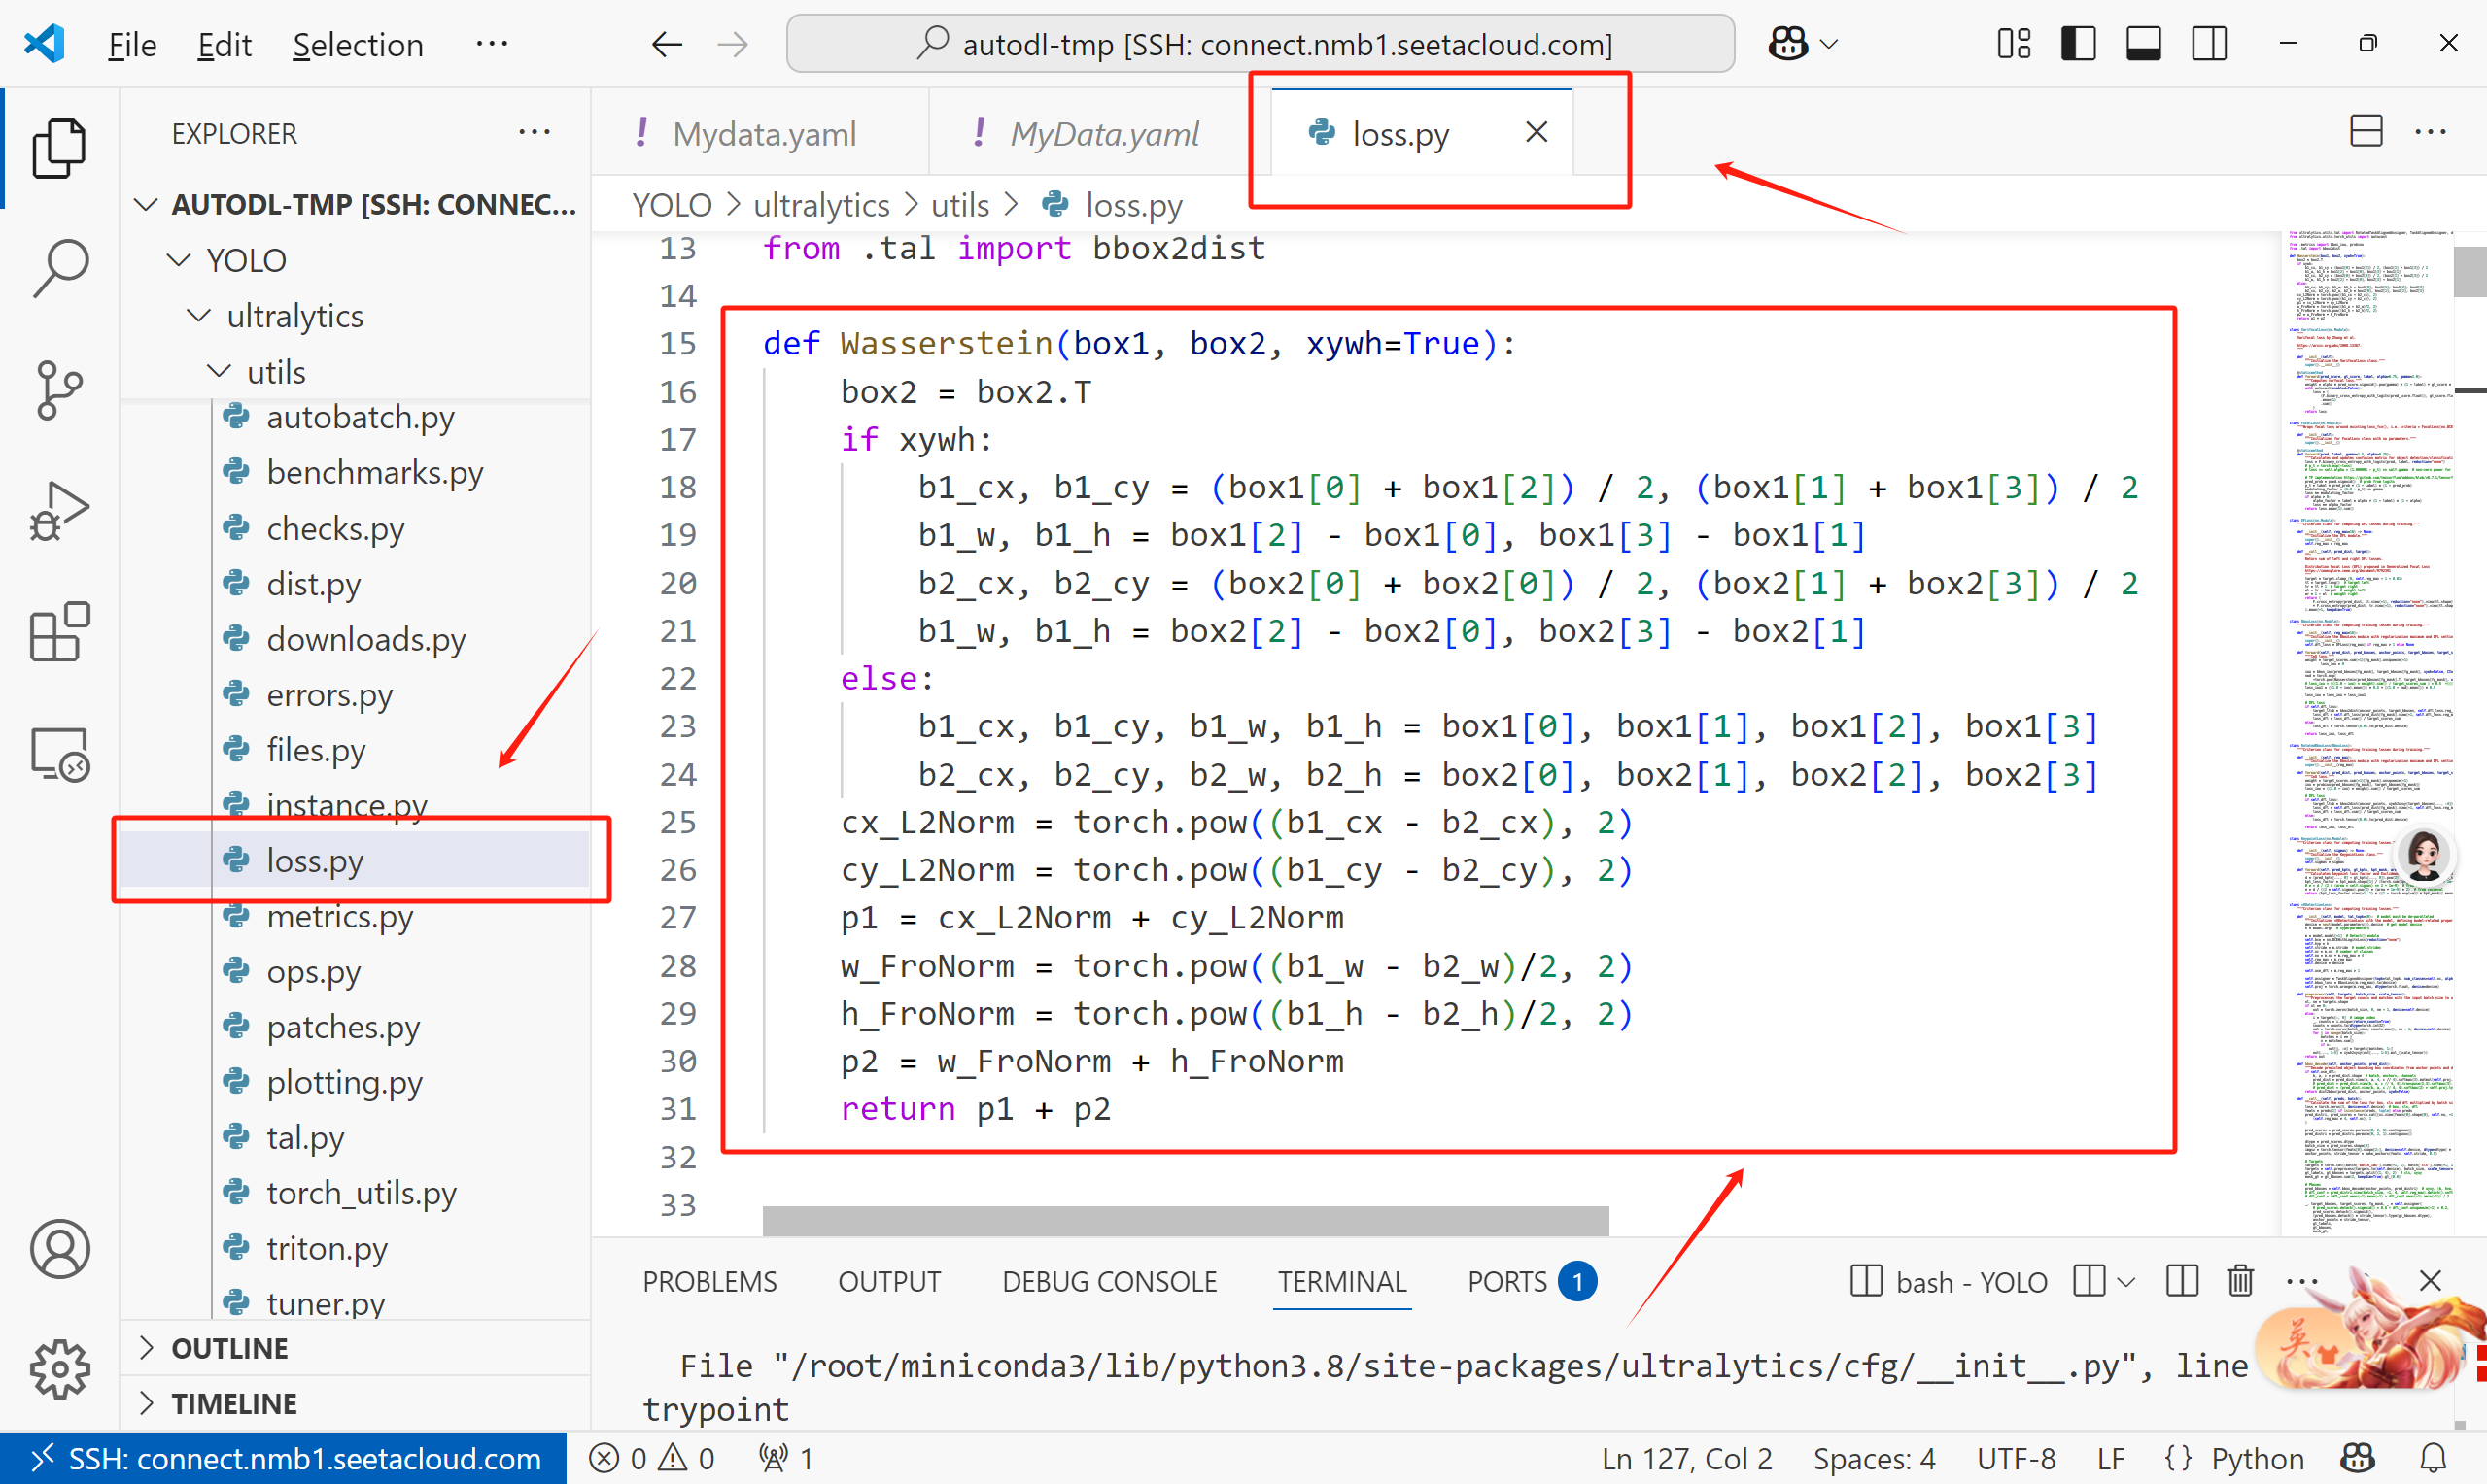Open metrics.py in the explorer
The height and width of the screenshot is (1484, 2487).
pos(339,916)
